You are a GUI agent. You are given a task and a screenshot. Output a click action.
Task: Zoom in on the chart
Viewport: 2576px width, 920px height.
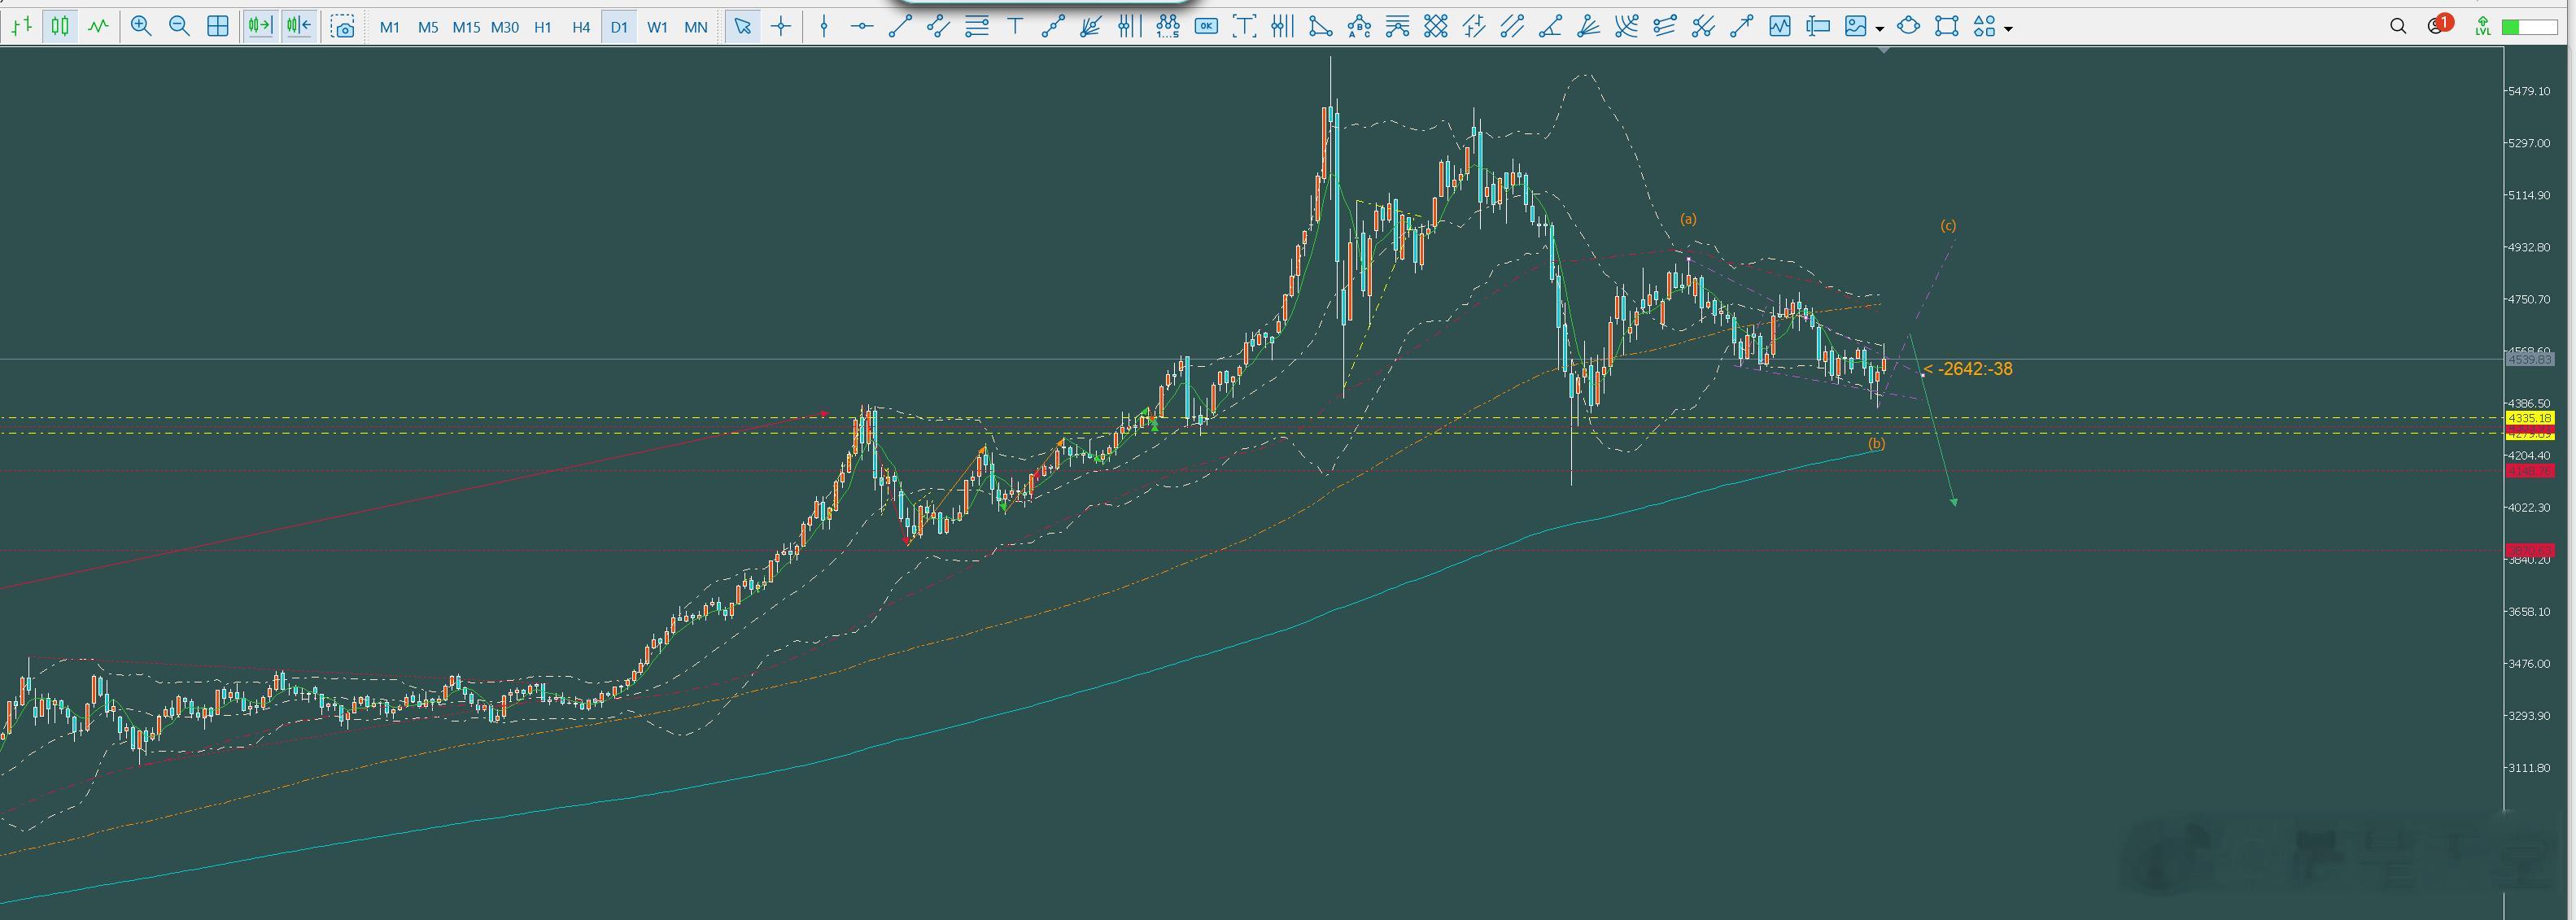141,27
